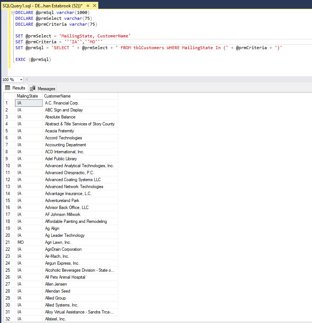Click the MO cell in row 21
The image size is (312, 323).
click(29, 242)
